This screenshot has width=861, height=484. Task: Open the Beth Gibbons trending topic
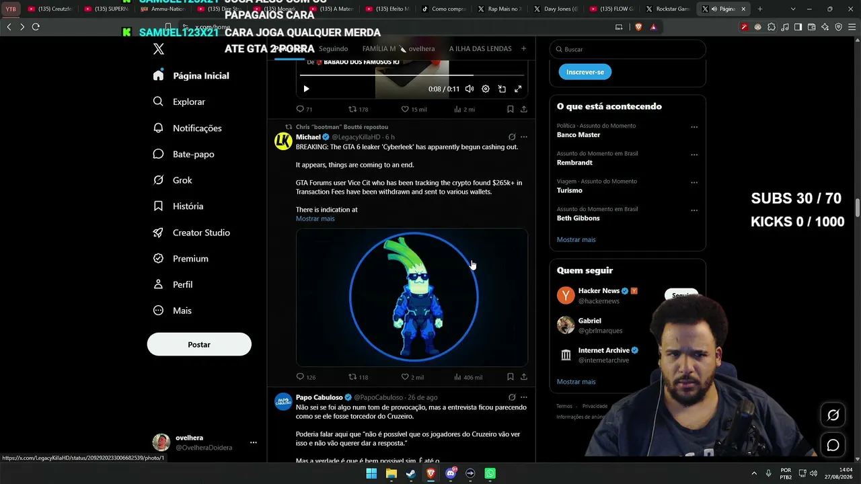click(x=578, y=218)
